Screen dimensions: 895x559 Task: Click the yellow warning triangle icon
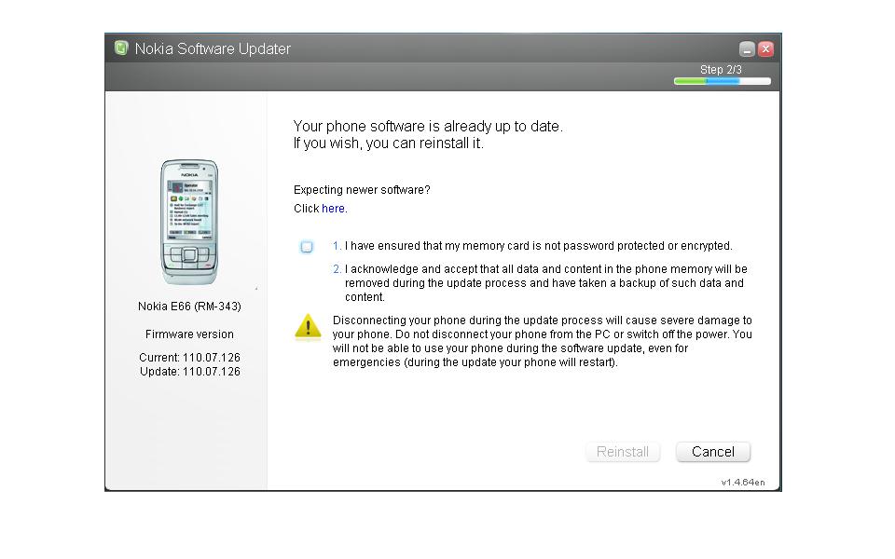[309, 327]
